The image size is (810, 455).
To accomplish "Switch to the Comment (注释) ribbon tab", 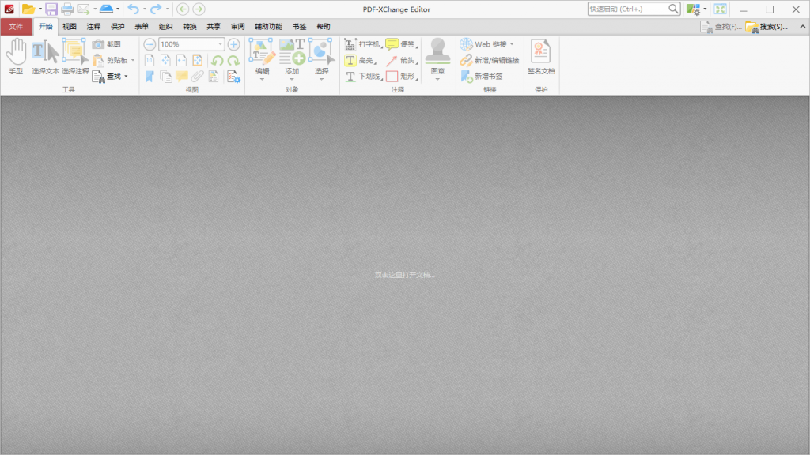I will [x=93, y=26].
